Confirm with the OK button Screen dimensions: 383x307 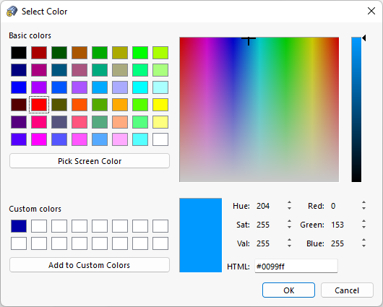[x=288, y=290]
